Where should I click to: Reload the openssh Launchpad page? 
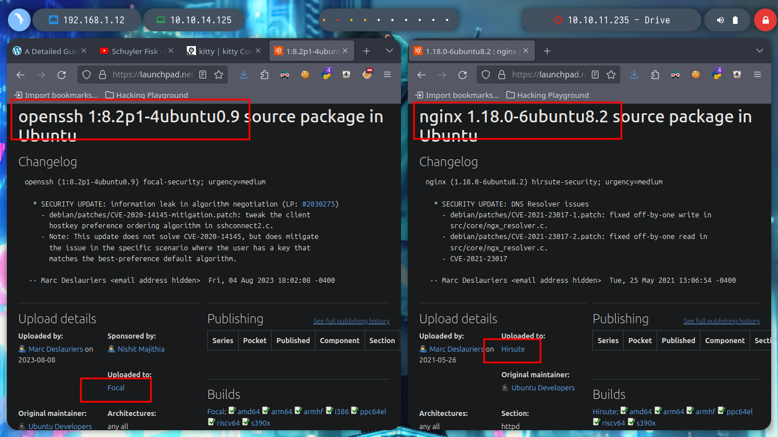(x=62, y=75)
